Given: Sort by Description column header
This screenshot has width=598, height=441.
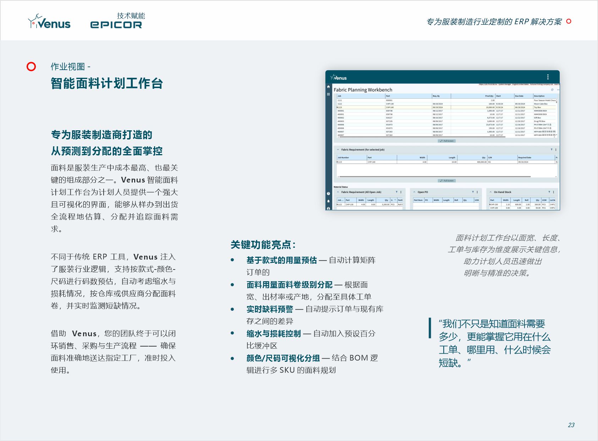Looking at the screenshot, I should (545, 96).
